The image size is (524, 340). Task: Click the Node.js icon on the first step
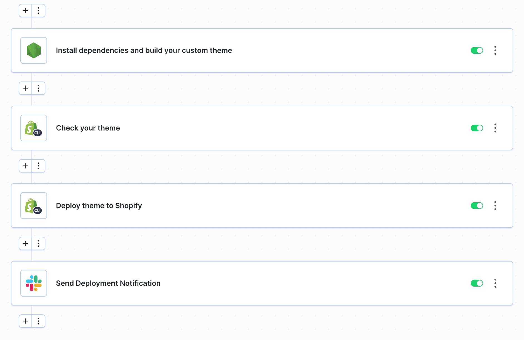(33, 50)
